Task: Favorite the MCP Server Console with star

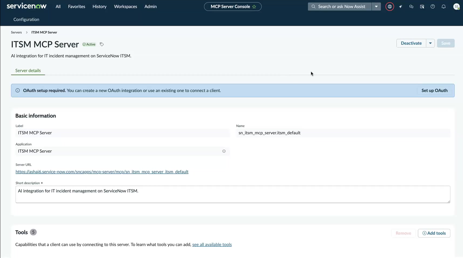Action: pyautogui.click(x=254, y=6)
